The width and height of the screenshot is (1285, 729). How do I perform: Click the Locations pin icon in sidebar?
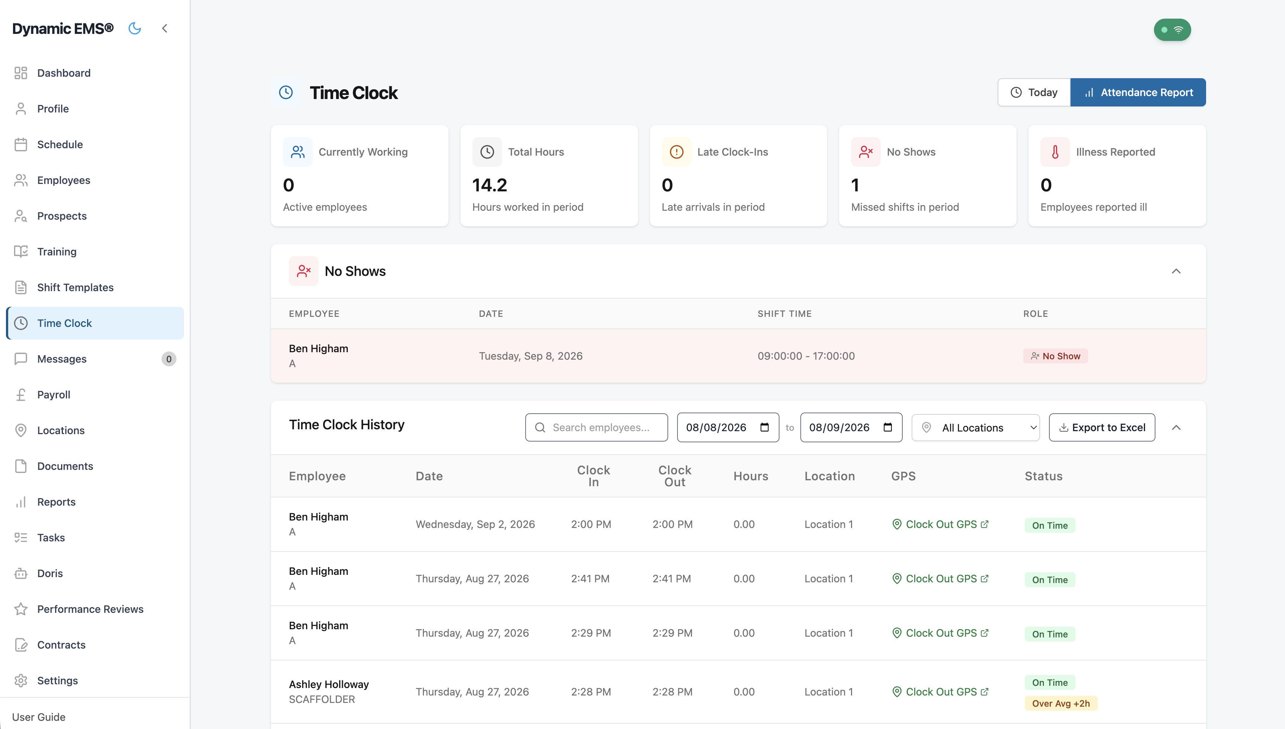pyautogui.click(x=20, y=431)
